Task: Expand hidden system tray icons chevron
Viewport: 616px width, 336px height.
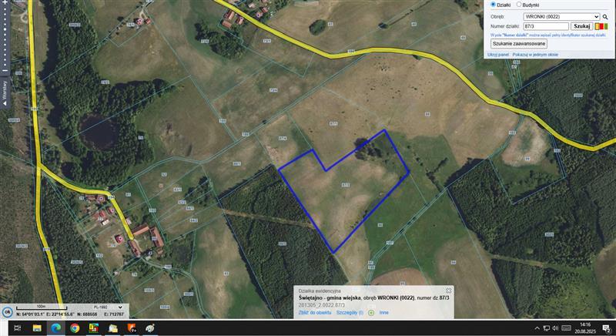Action: [x=537, y=328]
